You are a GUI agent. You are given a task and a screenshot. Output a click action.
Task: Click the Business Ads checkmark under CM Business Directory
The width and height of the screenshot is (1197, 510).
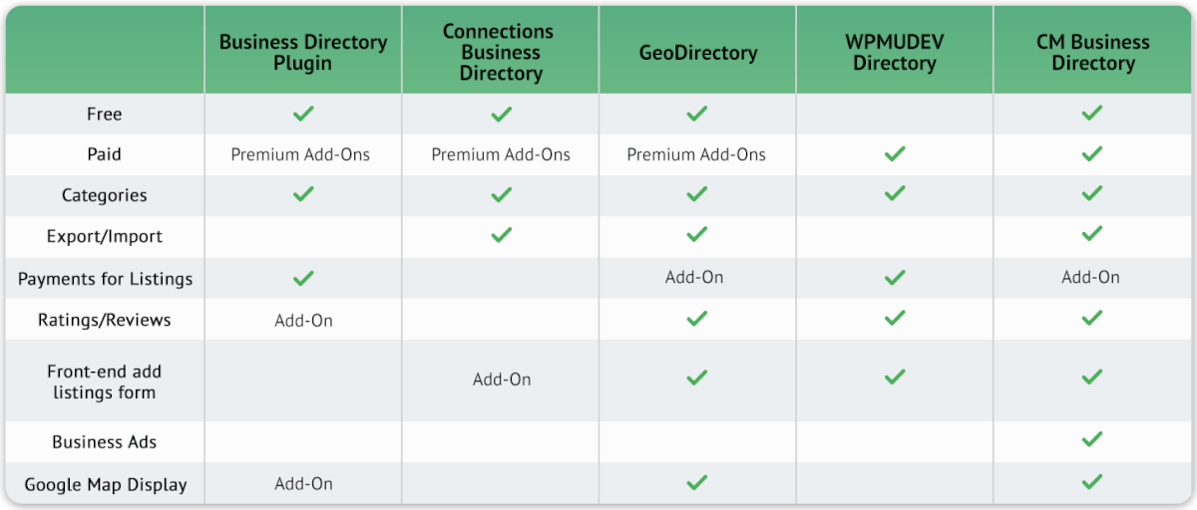pos(1092,439)
